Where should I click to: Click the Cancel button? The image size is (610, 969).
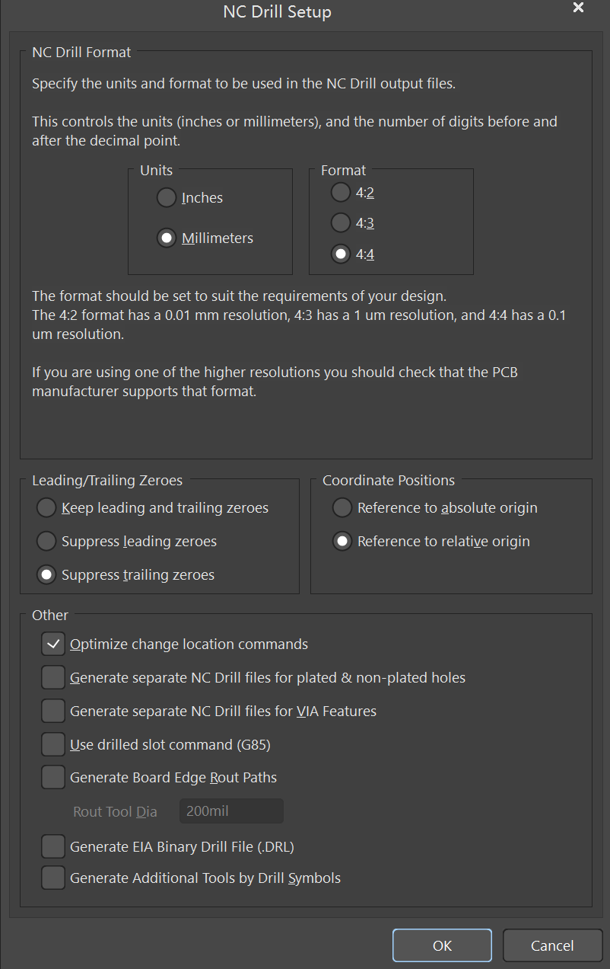point(552,945)
